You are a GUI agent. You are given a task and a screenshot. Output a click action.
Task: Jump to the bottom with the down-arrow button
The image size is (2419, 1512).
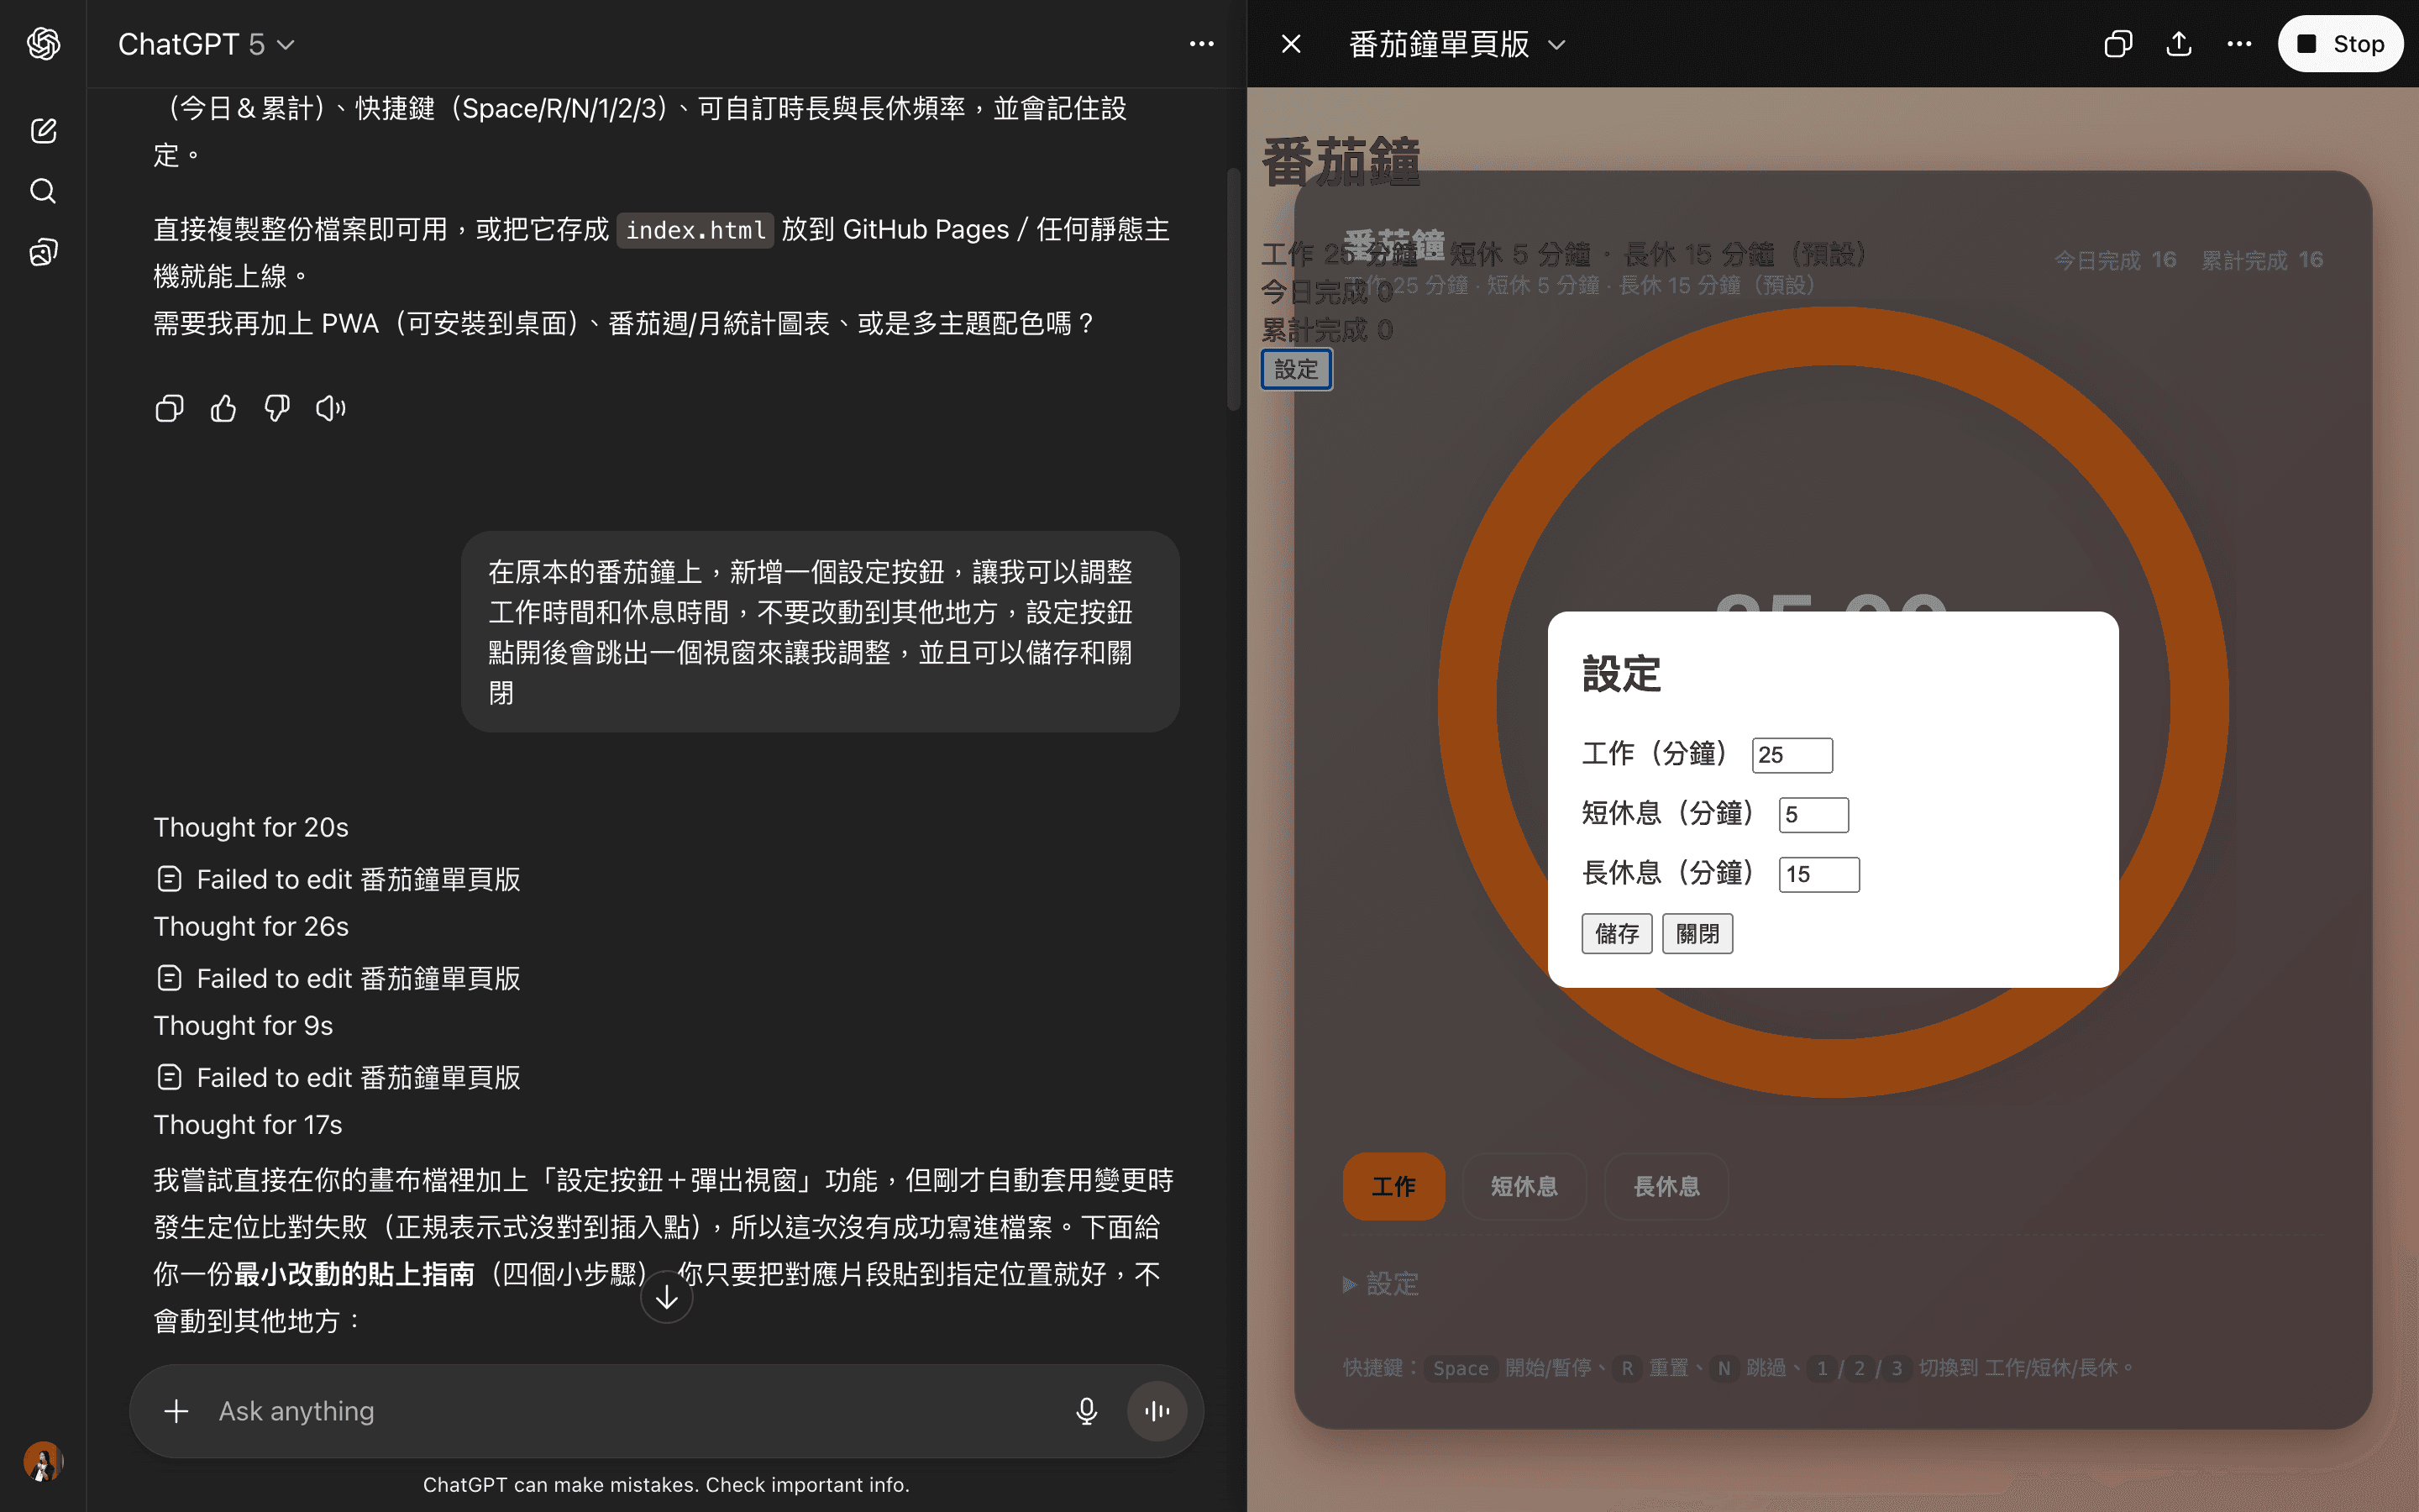pyautogui.click(x=667, y=1297)
